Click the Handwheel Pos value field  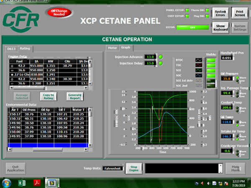(226, 58)
